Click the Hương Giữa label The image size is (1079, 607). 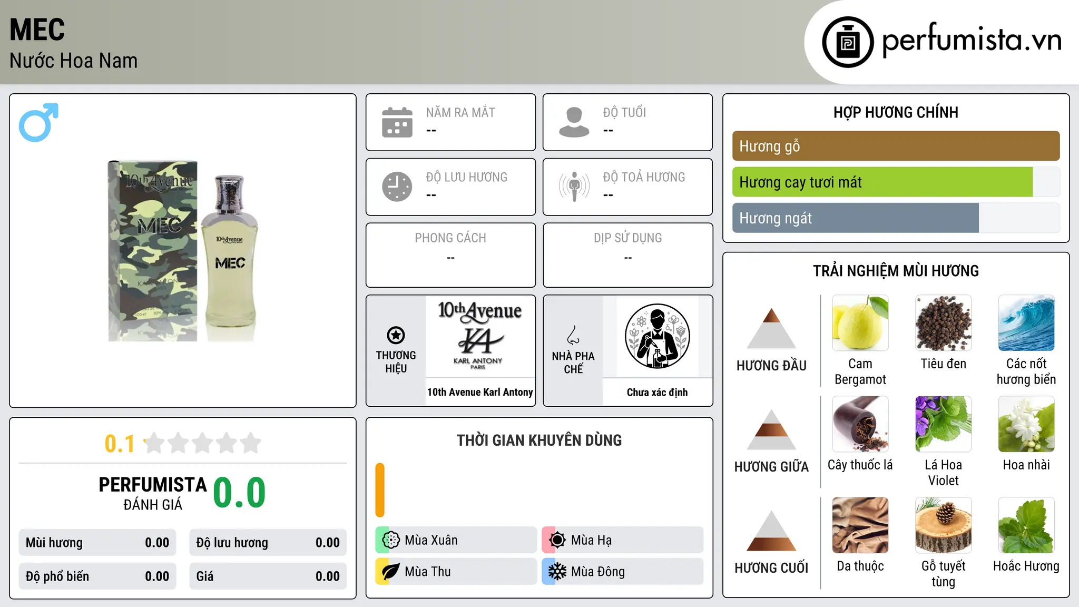[x=771, y=467]
